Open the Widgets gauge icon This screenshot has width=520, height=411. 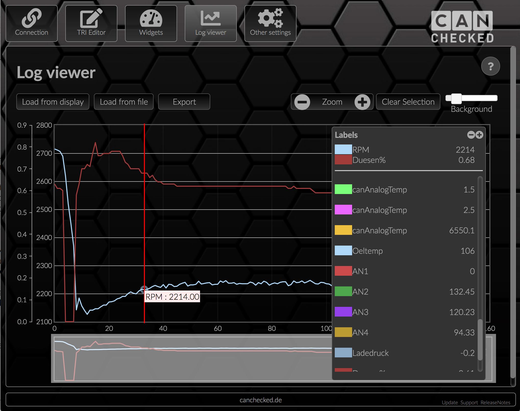(151, 18)
